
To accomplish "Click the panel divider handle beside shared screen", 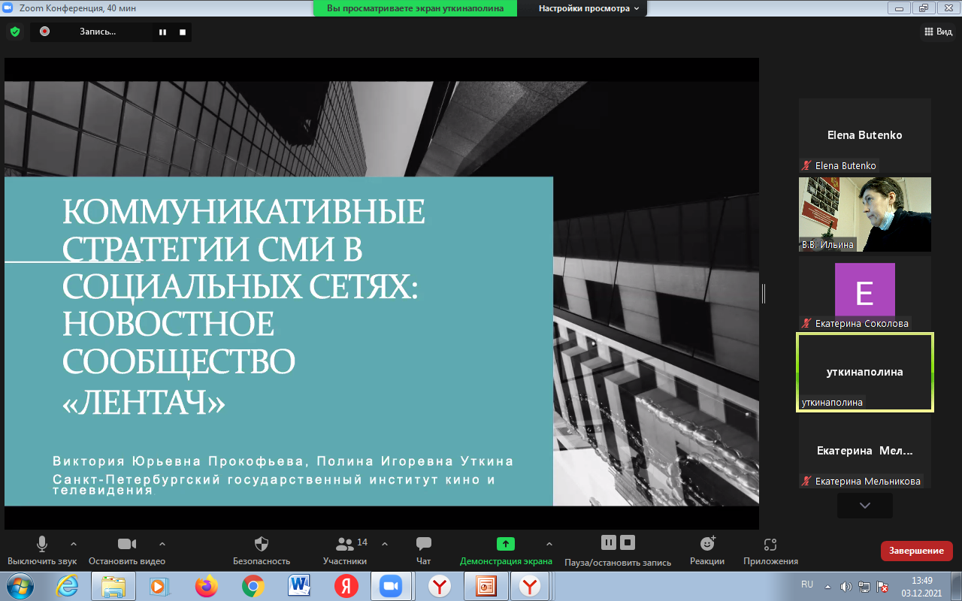I will [x=764, y=294].
